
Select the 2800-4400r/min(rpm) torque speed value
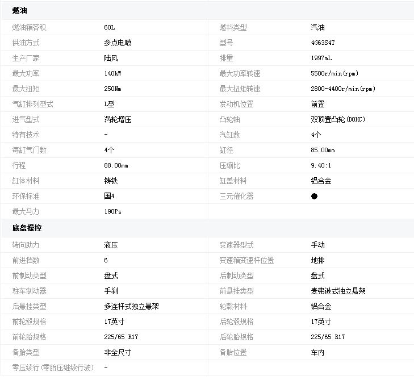(x=342, y=89)
